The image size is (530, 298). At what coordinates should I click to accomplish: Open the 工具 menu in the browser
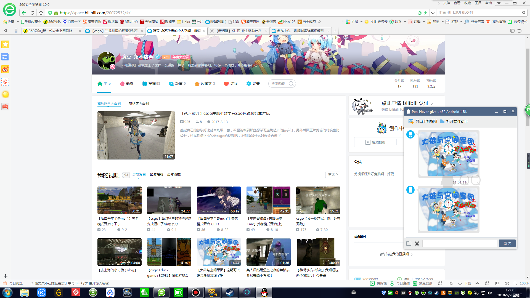(x=478, y=3)
